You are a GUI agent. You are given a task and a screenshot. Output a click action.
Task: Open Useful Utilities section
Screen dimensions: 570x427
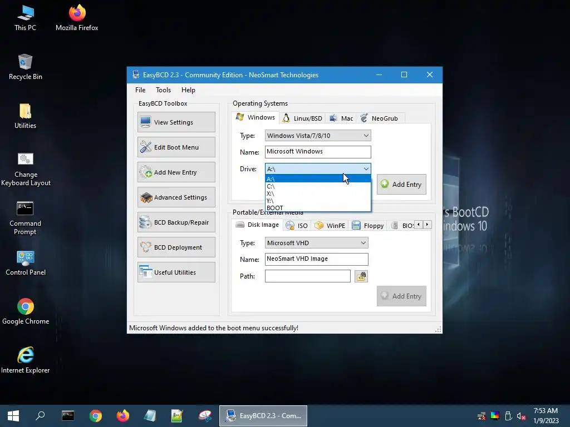click(x=176, y=272)
